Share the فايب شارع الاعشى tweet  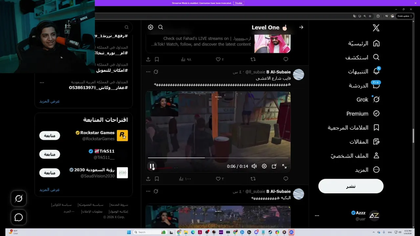[x=148, y=179]
